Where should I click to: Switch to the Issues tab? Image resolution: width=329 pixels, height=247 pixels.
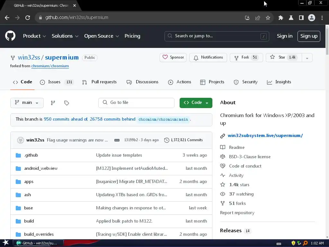(57, 82)
